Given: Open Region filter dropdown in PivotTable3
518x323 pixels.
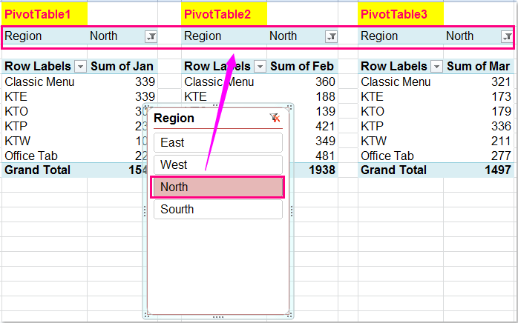Looking at the screenshot, I should (507, 36).
